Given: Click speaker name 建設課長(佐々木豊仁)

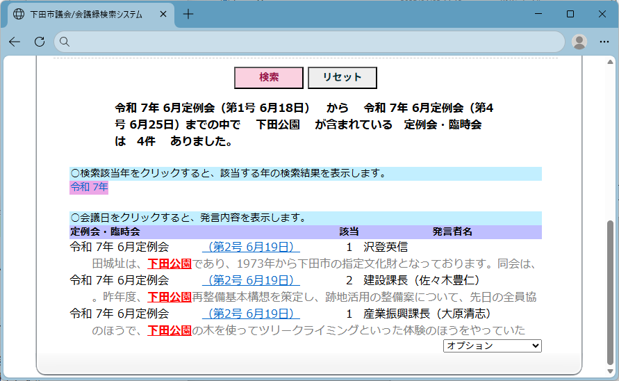Looking at the screenshot, I should (421, 280).
